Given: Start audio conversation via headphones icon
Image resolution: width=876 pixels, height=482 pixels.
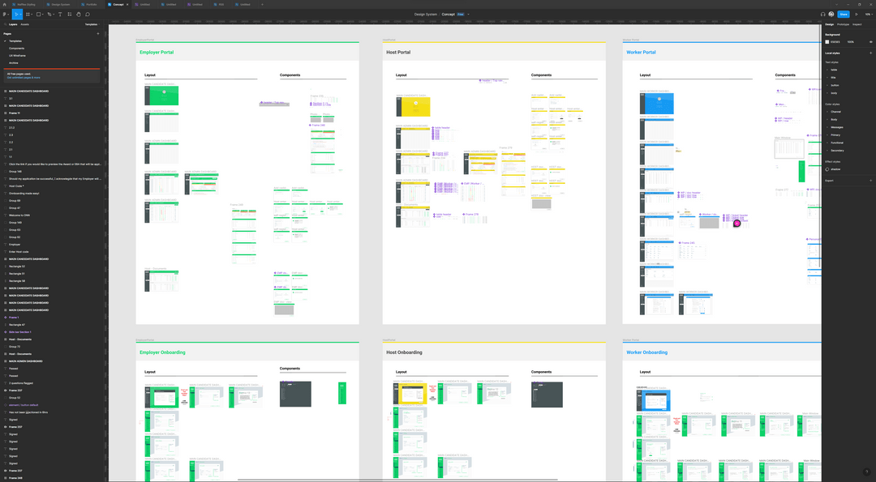Looking at the screenshot, I should click(x=822, y=14).
